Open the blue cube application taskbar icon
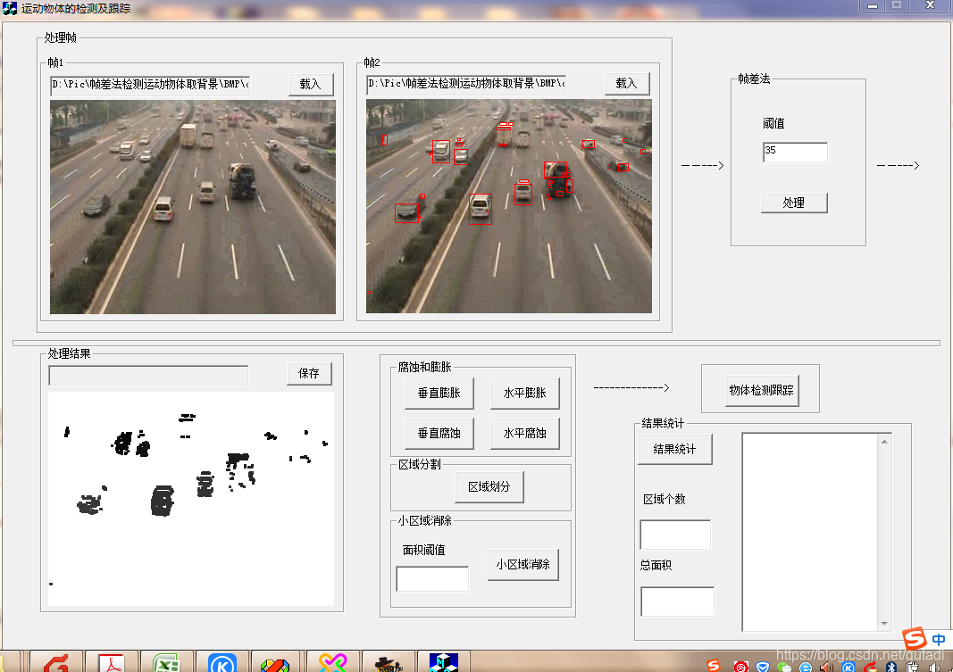 [x=444, y=662]
